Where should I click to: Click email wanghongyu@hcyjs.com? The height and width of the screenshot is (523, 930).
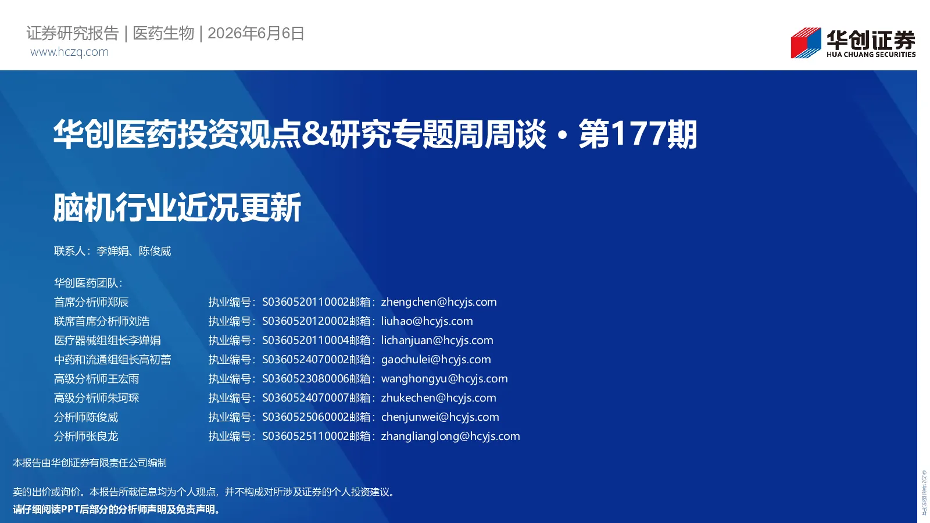pyautogui.click(x=445, y=379)
